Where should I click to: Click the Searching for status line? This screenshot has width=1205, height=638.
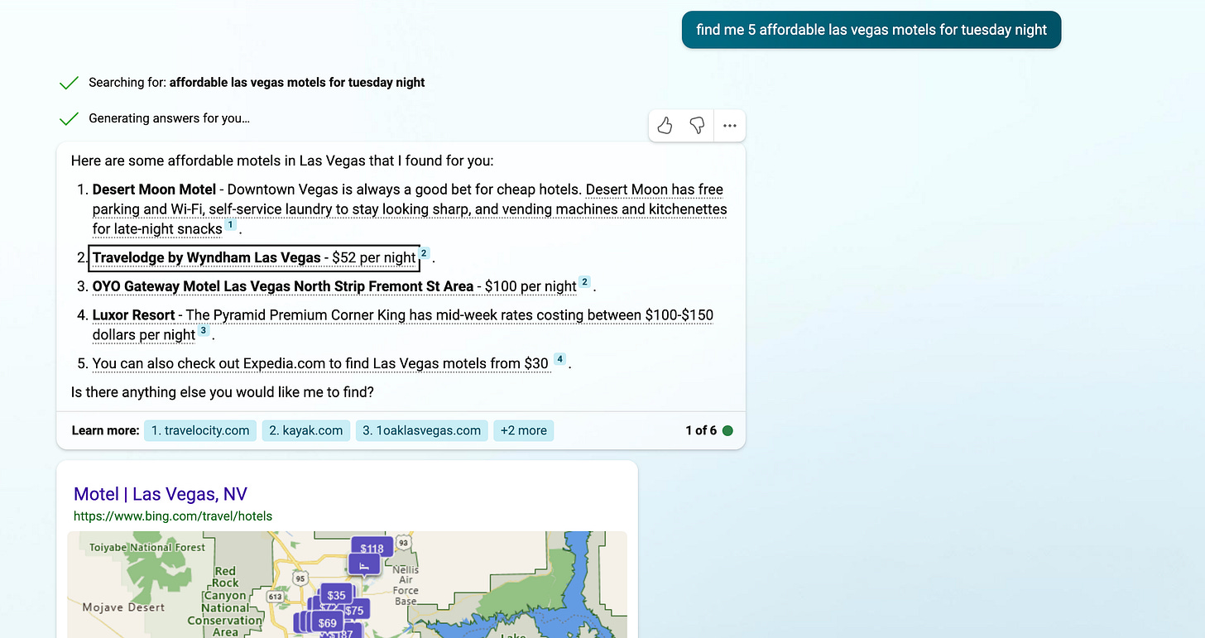[257, 83]
